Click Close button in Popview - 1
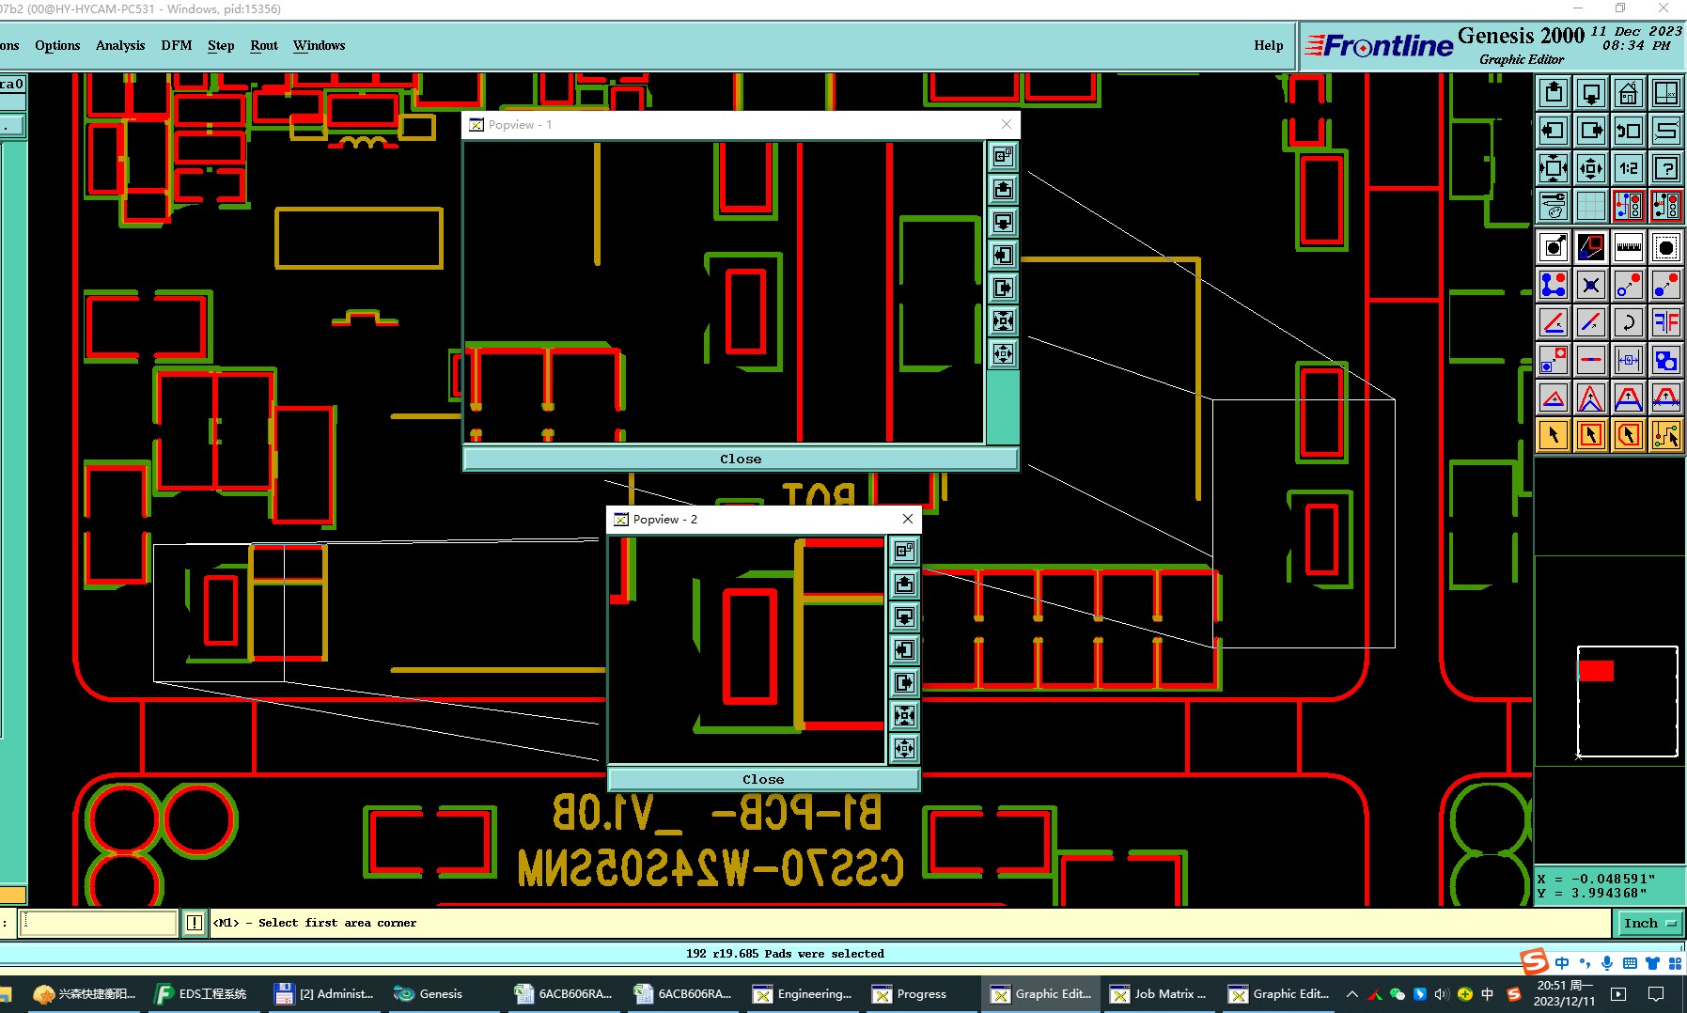This screenshot has width=1687, height=1013. pos(741,459)
